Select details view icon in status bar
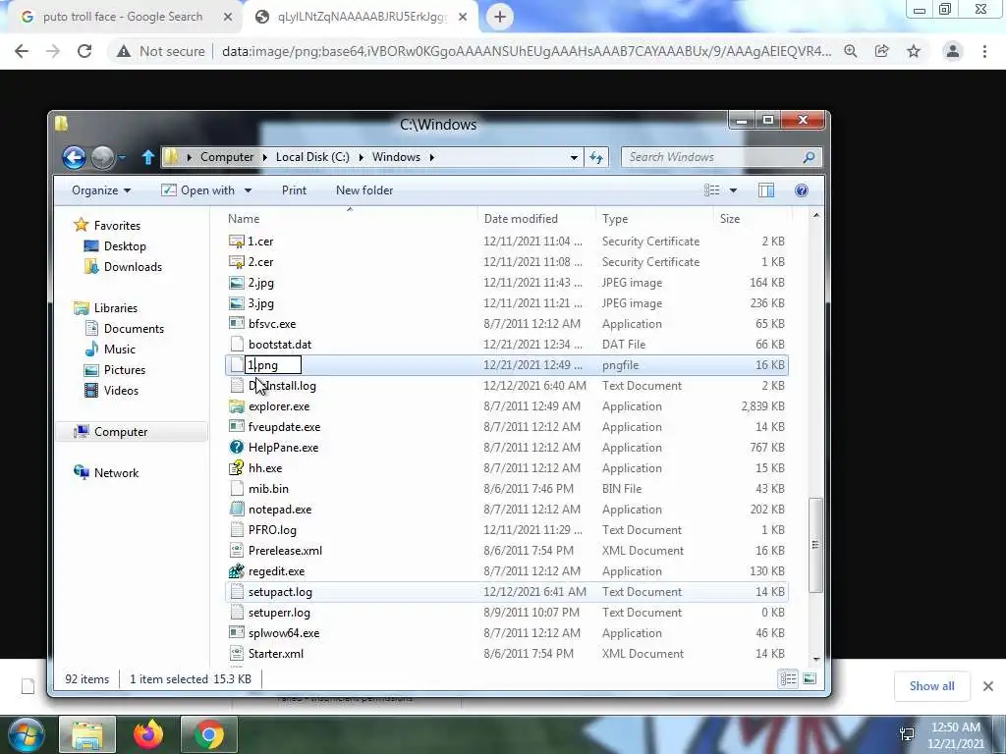The image size is (1006, 754). click(x=789, y=679)
